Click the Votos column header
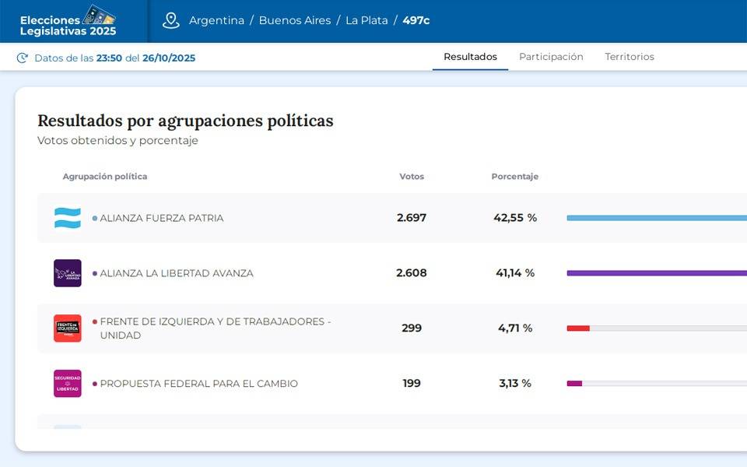Image resolution: width=747 pixels, height=467 pixels. [412, 177]
